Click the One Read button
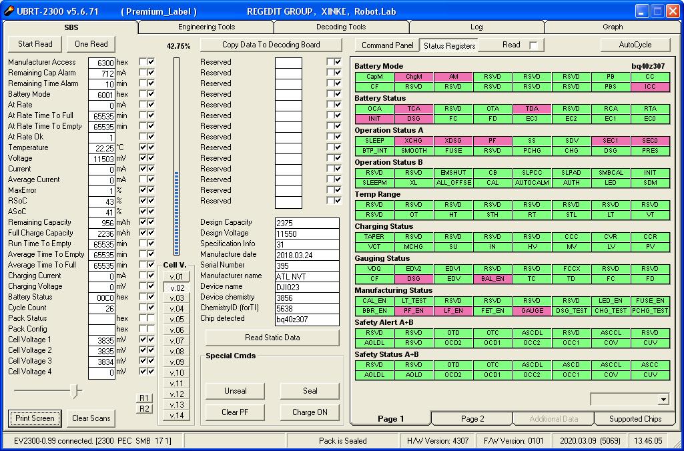This screenshot has height=451, width=684. pyautogui.click(x=91, y=44)
